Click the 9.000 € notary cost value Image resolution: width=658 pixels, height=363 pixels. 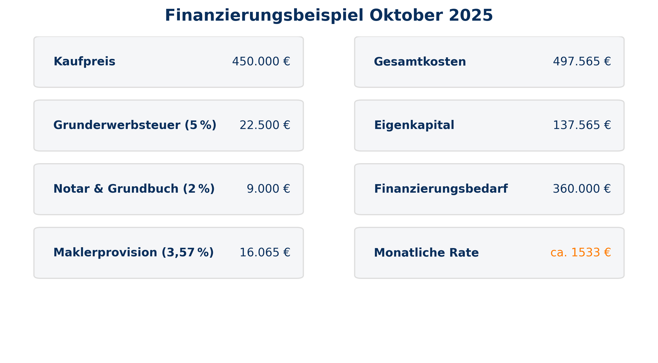coord(268,189)
